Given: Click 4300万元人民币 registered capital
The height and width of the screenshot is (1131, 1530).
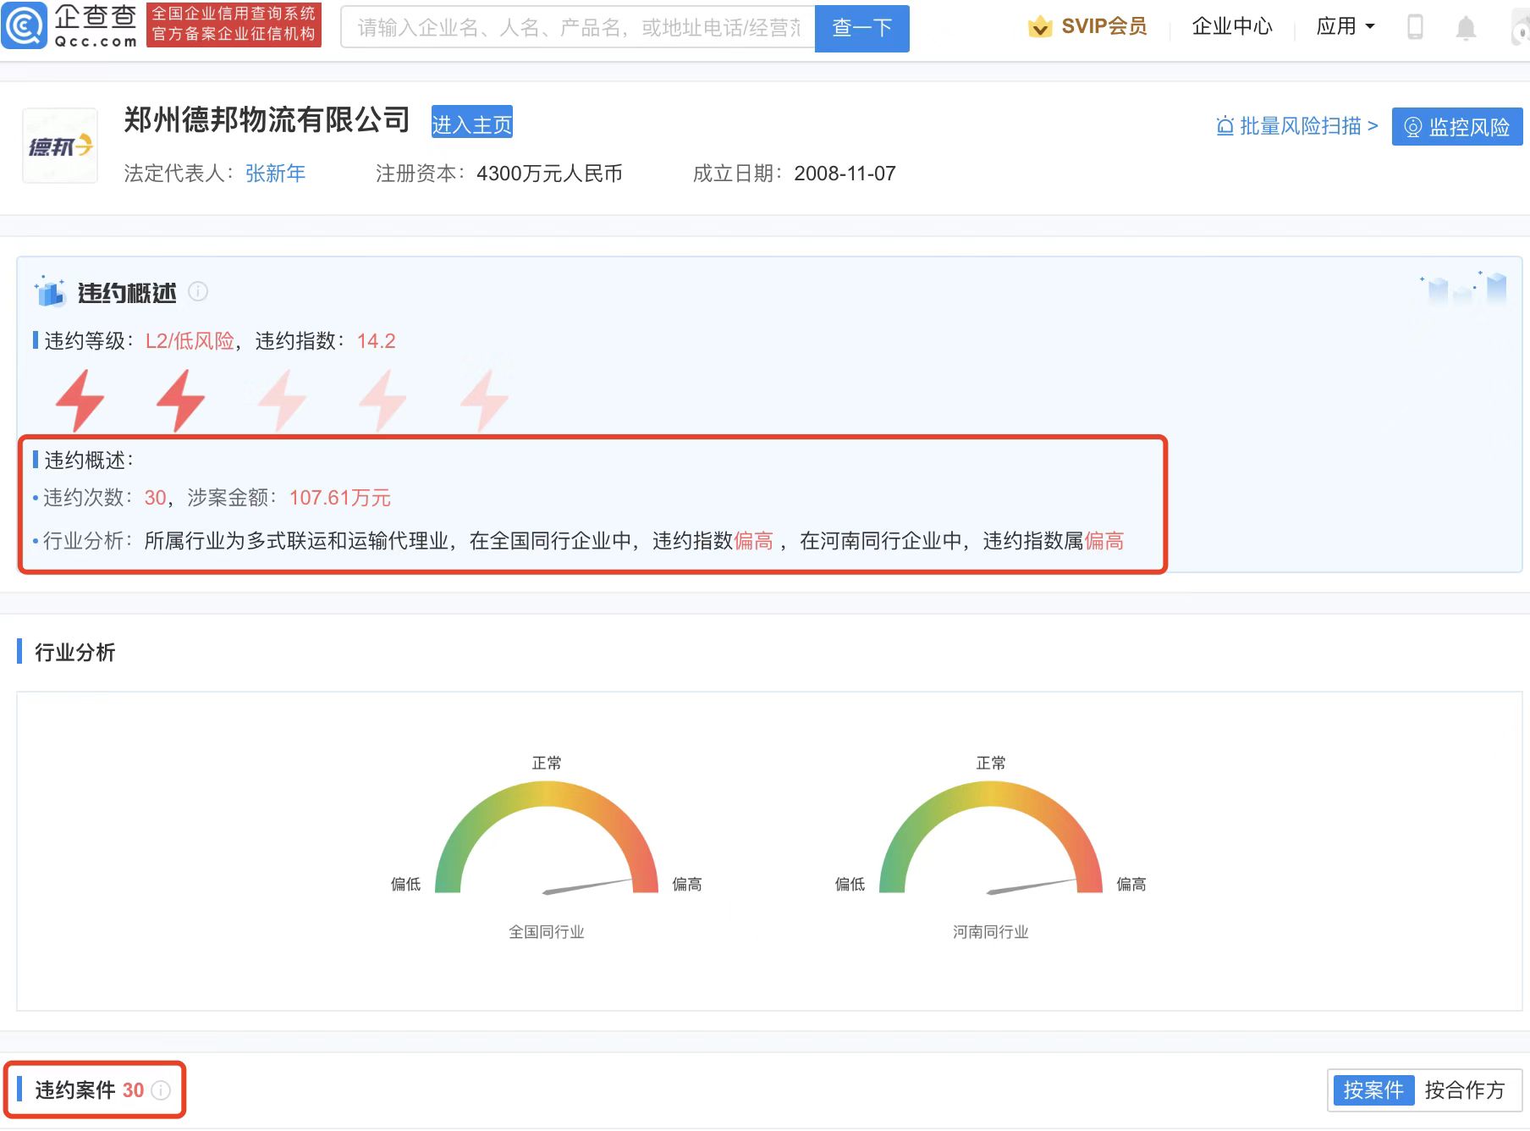Looking at the screenshot, I should pos(549,174).
